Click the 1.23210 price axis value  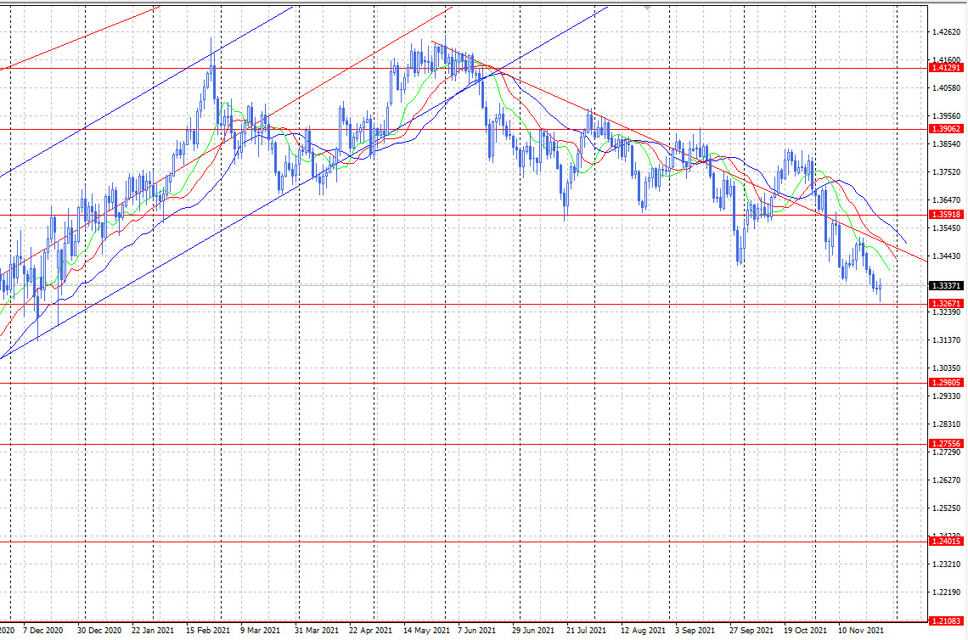coord(946,564)
